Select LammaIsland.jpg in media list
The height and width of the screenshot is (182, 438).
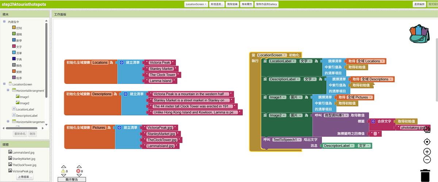click(23, 153)
